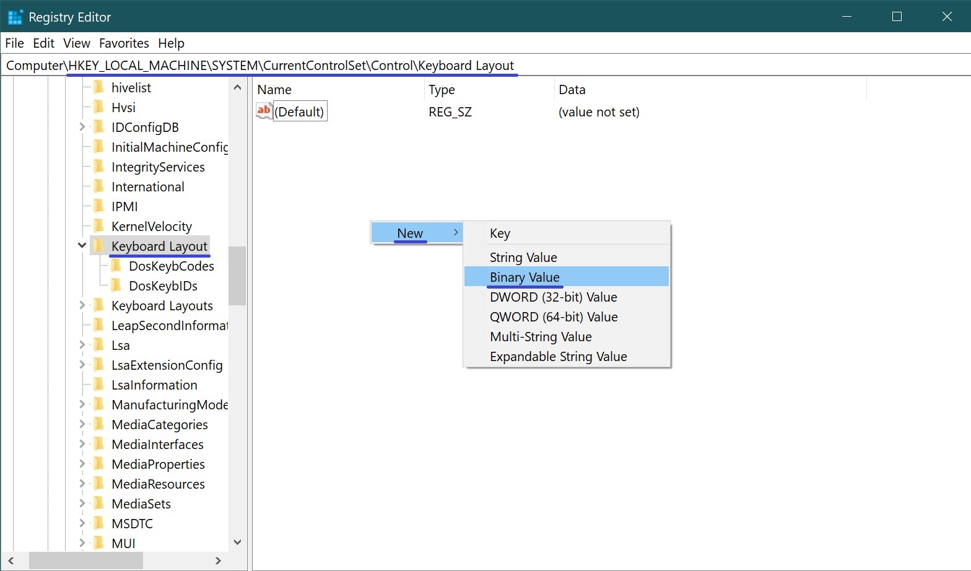Viewport: 971px width, 571px height.
Task: Click the IntegrityServices folder icon
Action: [x=98, y=167]
